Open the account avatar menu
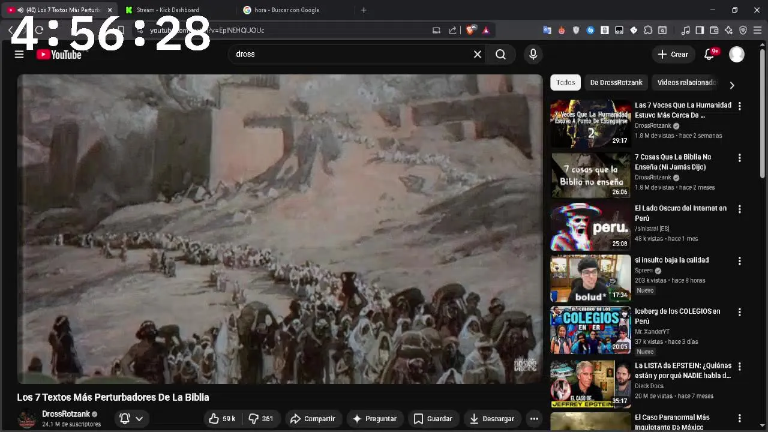The height and width of the screenshot is (432, 768). coord(737,55)
